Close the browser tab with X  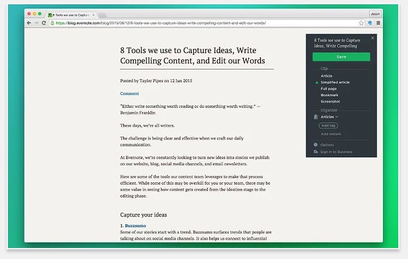[x=93, y=15]
